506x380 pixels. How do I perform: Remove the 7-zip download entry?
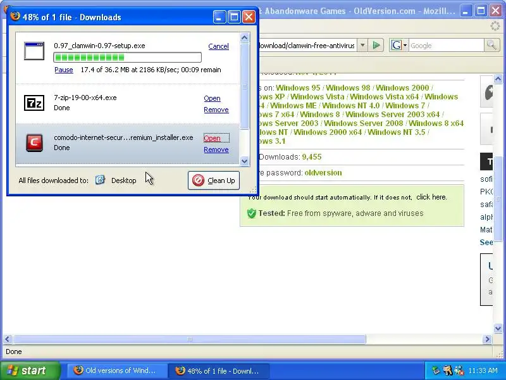point(216,110)
